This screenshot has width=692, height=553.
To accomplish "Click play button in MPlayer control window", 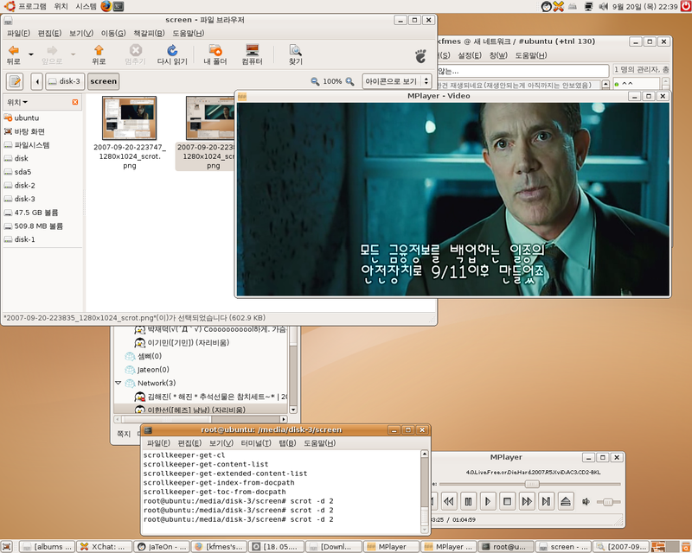I will (x=488, y=501).
